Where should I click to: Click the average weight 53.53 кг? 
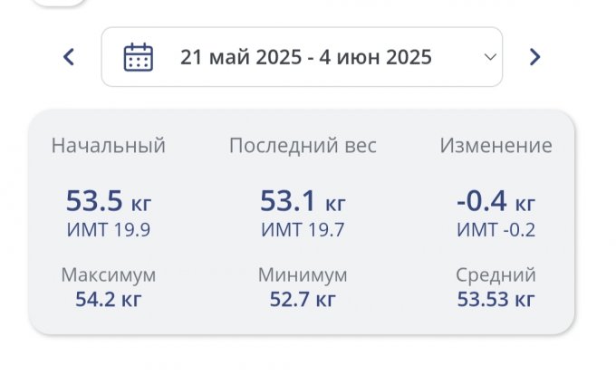pos(496,297)
